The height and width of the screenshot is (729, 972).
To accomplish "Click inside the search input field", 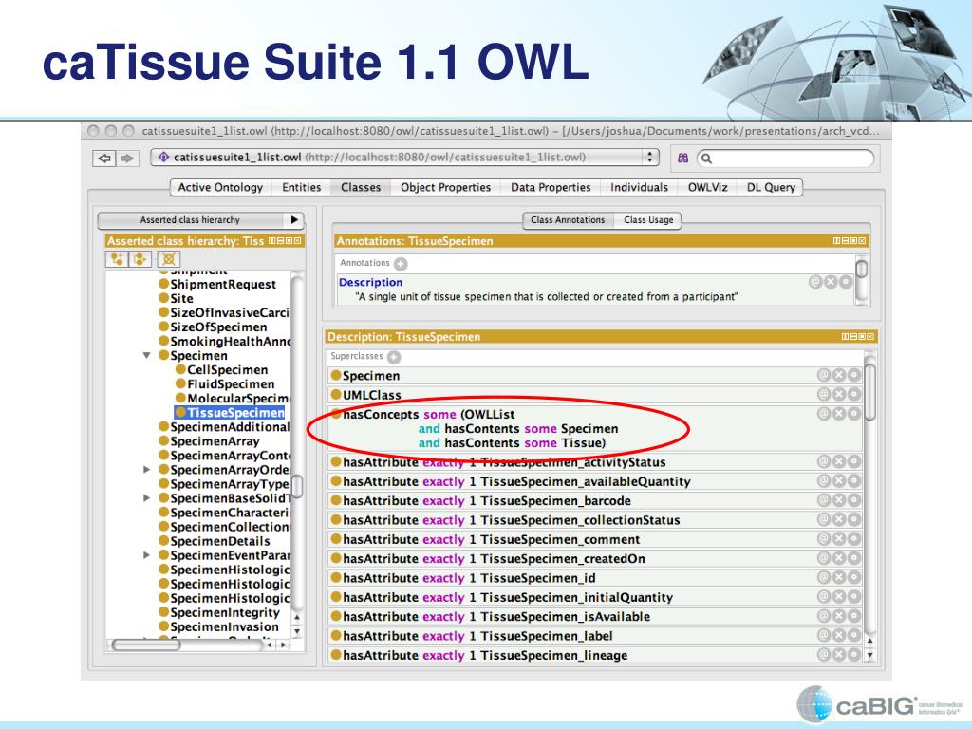I will [785, 159].
